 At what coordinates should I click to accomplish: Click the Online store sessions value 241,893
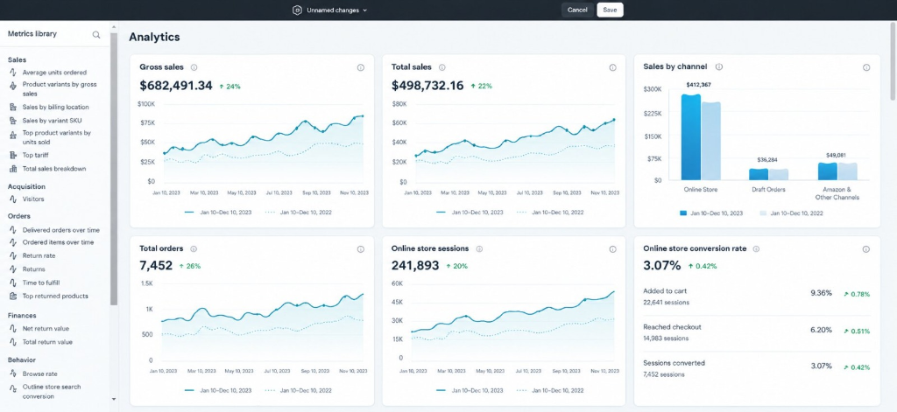pyautogui.click(x=415, y=266)
